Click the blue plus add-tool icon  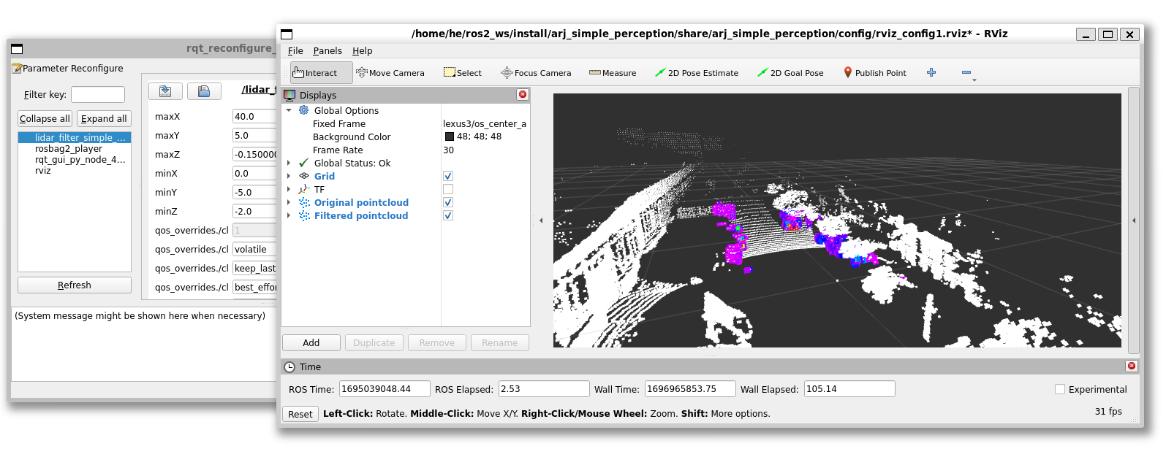pyautogui.click(x=931, y=72)
